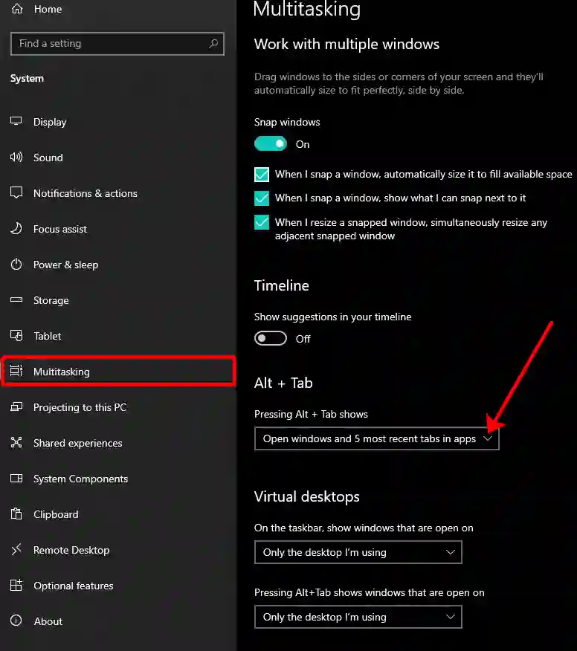The height and width of the screenshot is (651, 577).
Task: Click the Sound speaker icon
Action: click(x=16, y=158)
